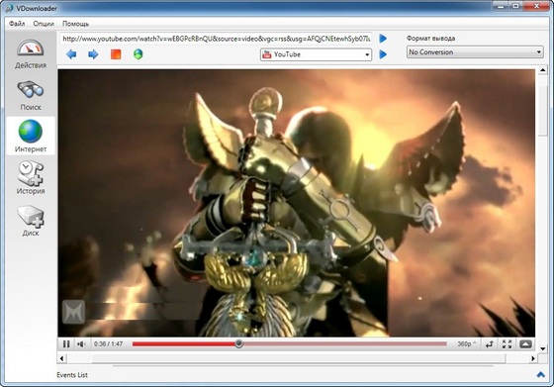
Task: Go forward with the blue right arrow
Action: [93, 54]
